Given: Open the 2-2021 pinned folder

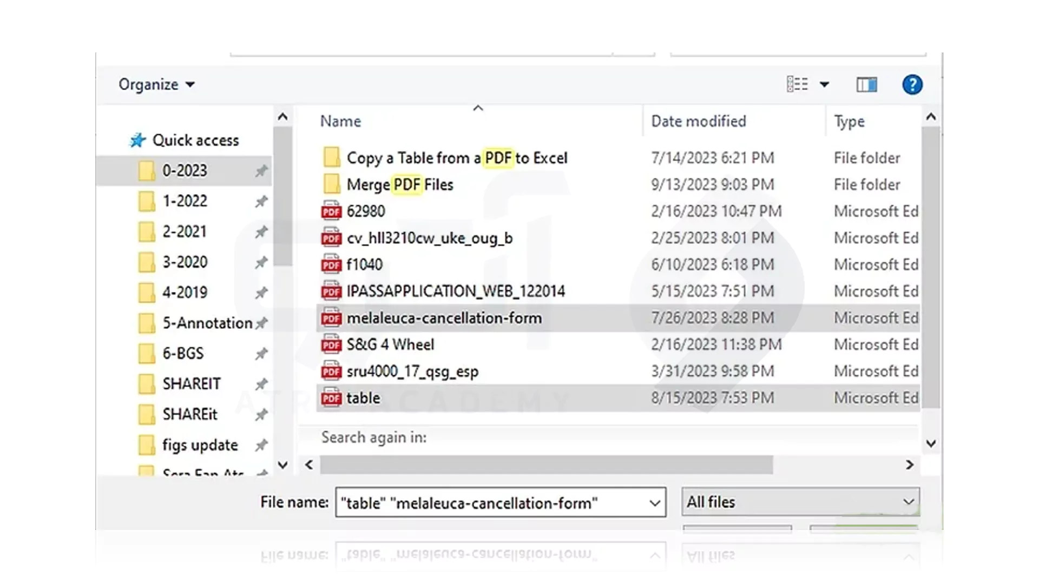Looking at the screenshot, I should 185,231.
